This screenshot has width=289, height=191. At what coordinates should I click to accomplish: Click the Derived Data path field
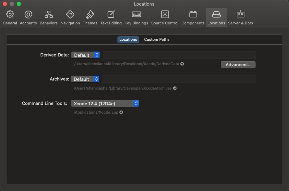(179, 55)
